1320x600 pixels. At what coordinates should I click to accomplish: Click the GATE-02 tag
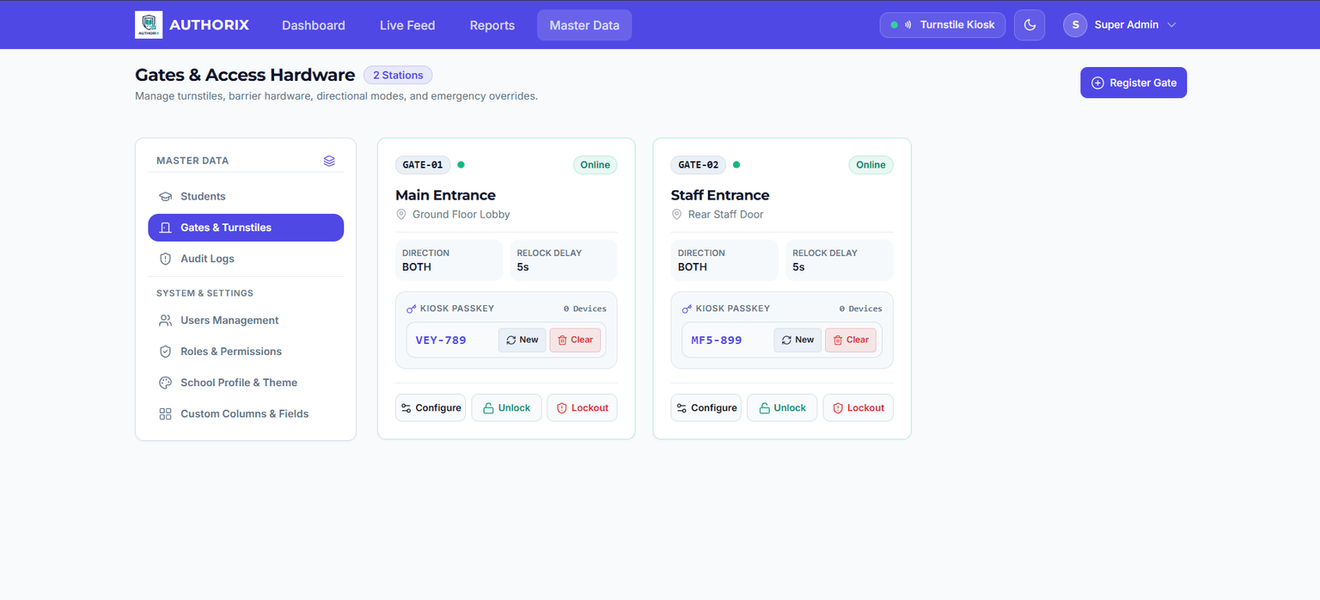(699, 165)
